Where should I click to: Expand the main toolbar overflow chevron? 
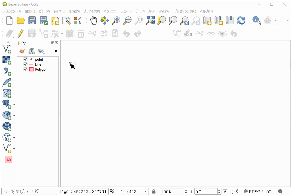(288, 20)
